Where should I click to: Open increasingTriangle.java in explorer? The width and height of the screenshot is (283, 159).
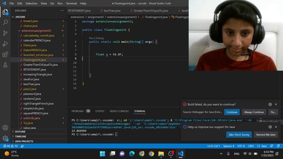click(x=38, y=74)
